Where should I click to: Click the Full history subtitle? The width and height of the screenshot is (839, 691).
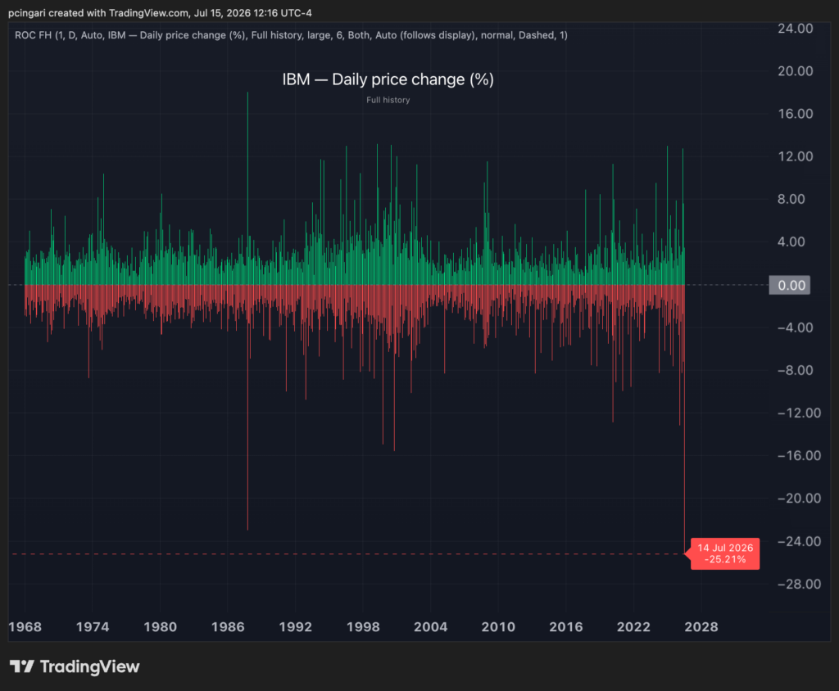(388, 100)
